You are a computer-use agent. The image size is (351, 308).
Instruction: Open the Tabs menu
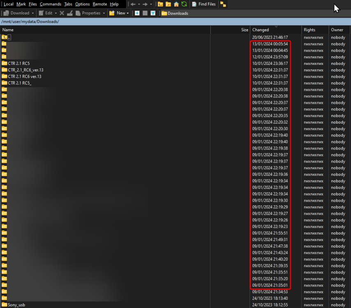point(68,4)
